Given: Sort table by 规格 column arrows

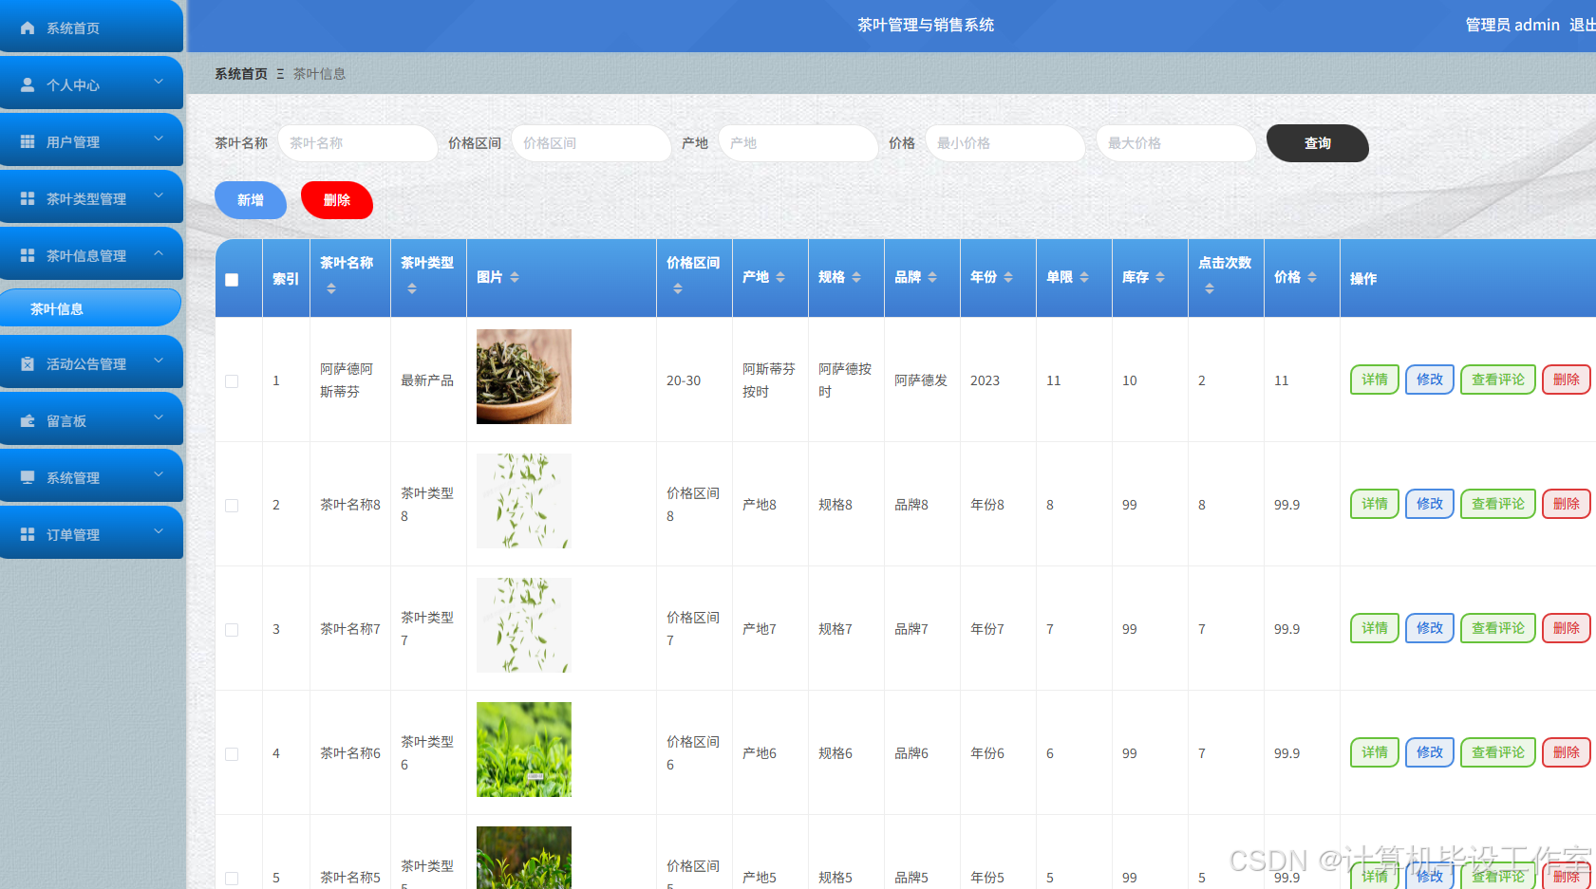Looking at the screenshot, I should [856, 277].
